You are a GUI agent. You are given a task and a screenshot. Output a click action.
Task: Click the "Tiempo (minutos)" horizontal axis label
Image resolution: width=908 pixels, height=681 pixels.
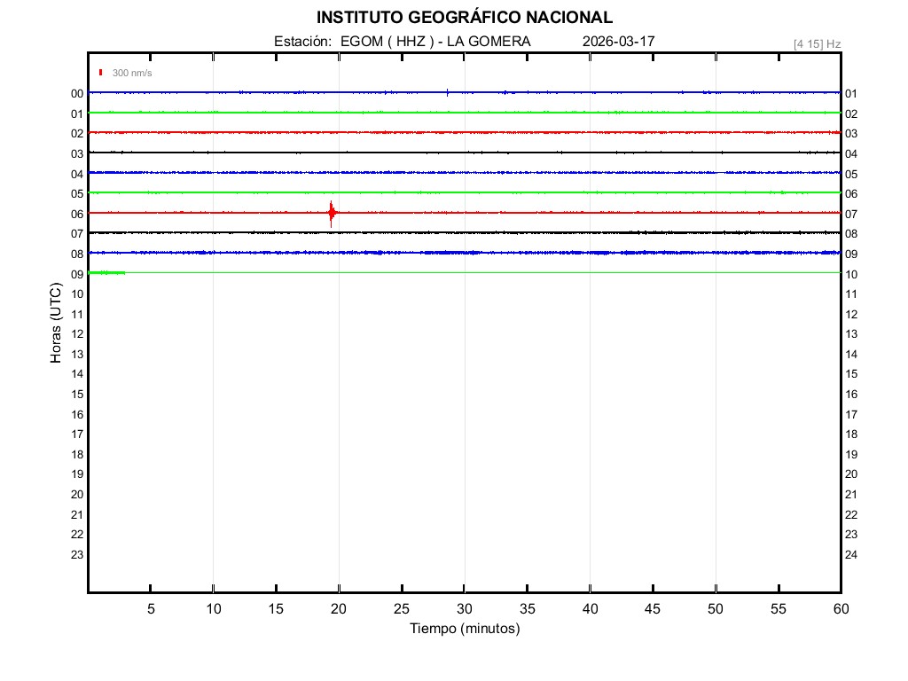(x=465, y=629)
